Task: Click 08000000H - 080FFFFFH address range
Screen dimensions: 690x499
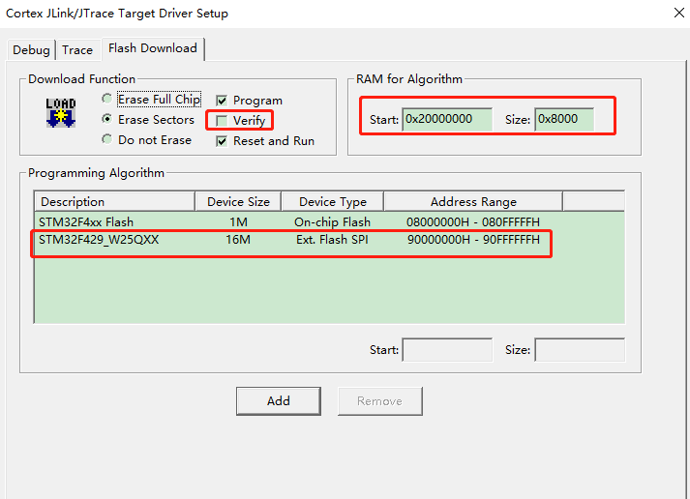Action: coord(473,222)
